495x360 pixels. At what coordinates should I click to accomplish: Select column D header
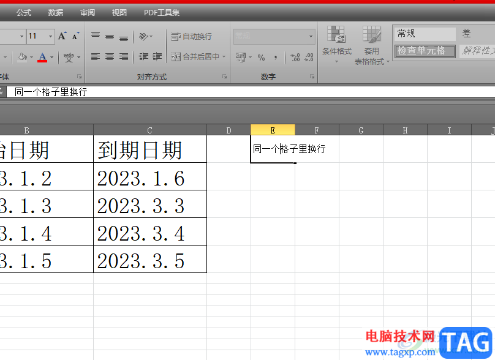tap(229, 130)
